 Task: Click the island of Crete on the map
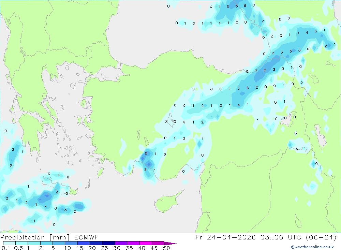tap(60, 186)
